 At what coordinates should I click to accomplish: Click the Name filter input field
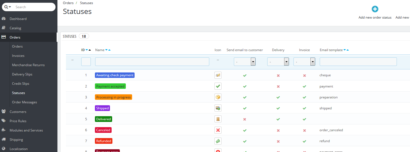coord(152,62)
